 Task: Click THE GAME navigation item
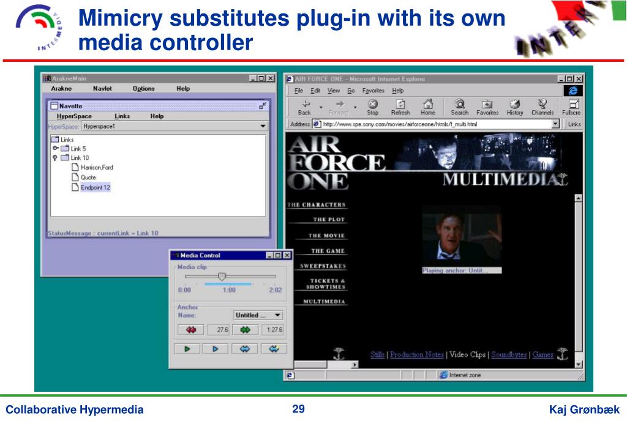(x=328, y=251)
